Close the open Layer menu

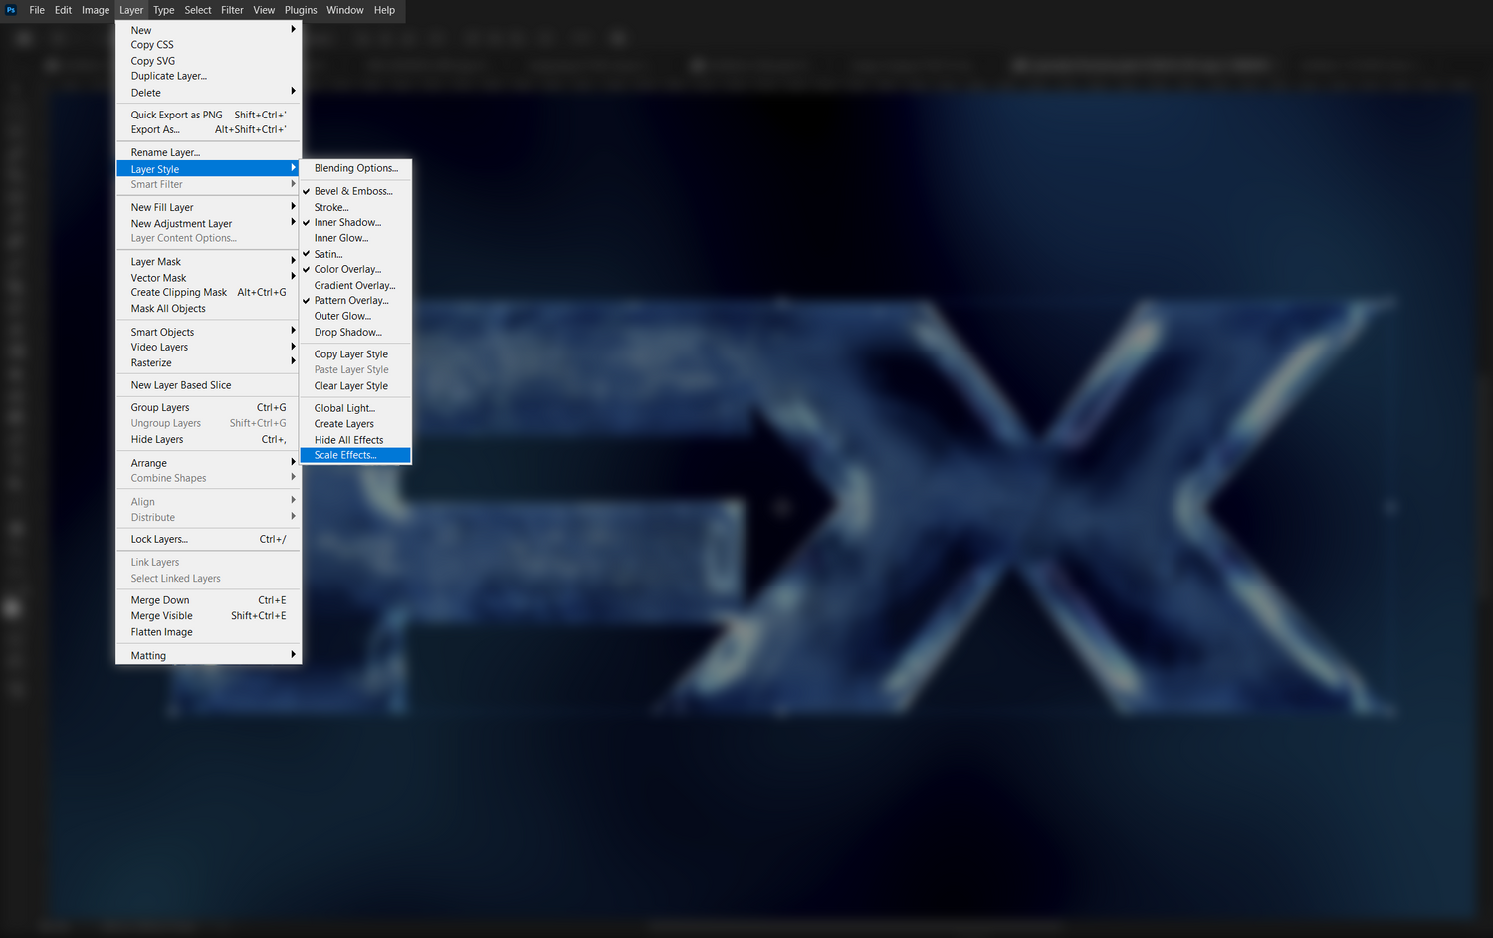pos(131,10)
